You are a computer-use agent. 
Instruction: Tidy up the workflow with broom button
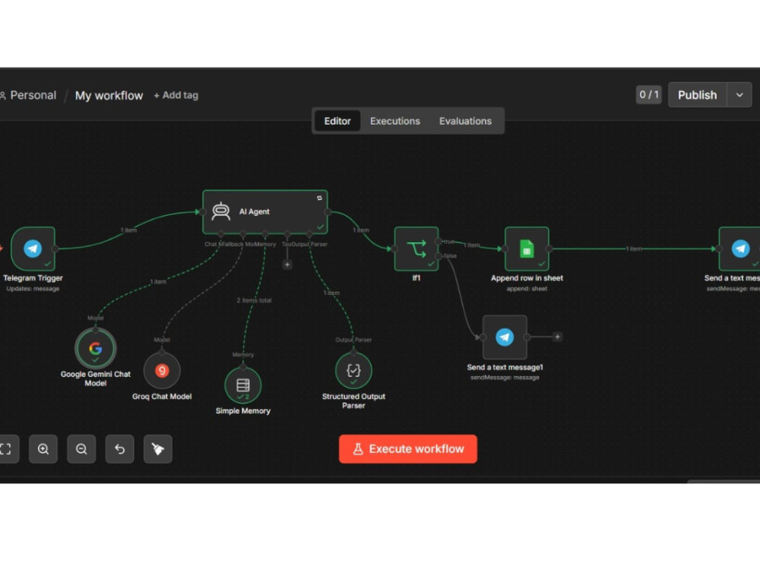[158, 449]
